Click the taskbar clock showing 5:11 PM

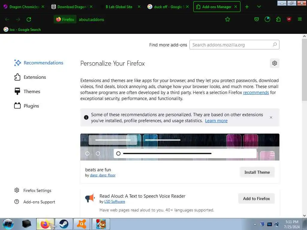(x=292, y=224)
